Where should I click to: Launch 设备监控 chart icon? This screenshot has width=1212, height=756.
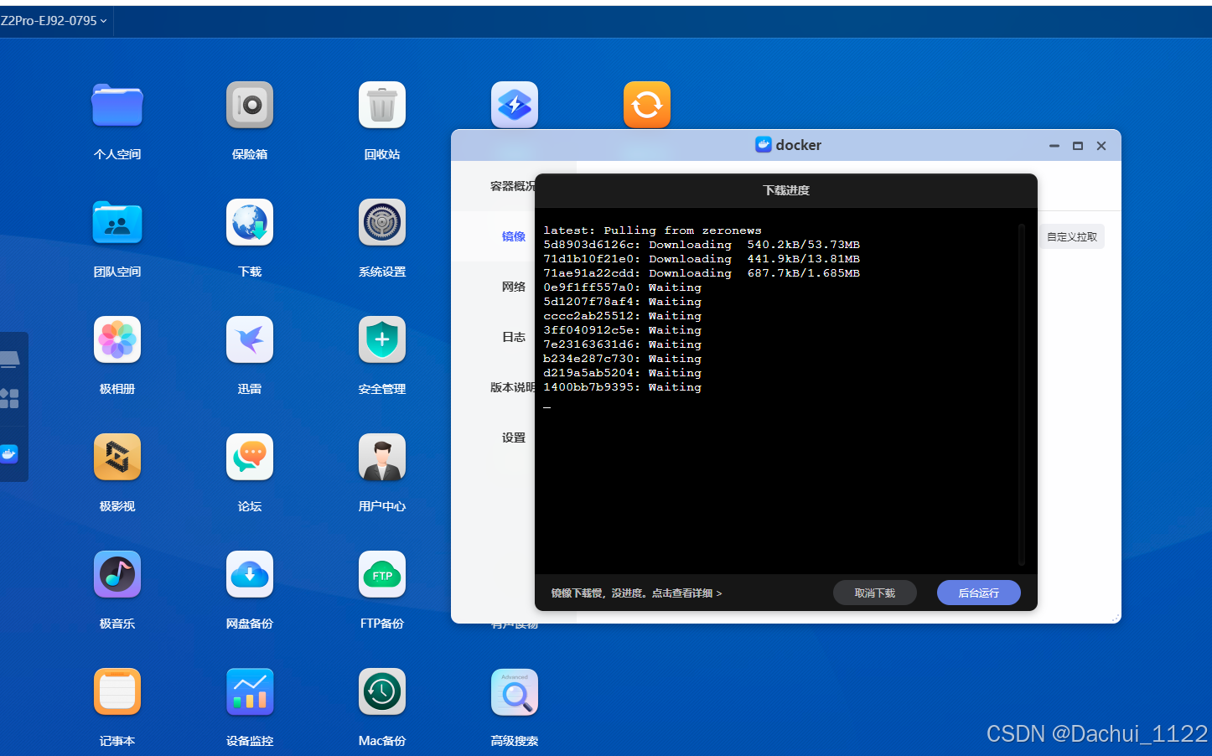click(x=250, y=691)
